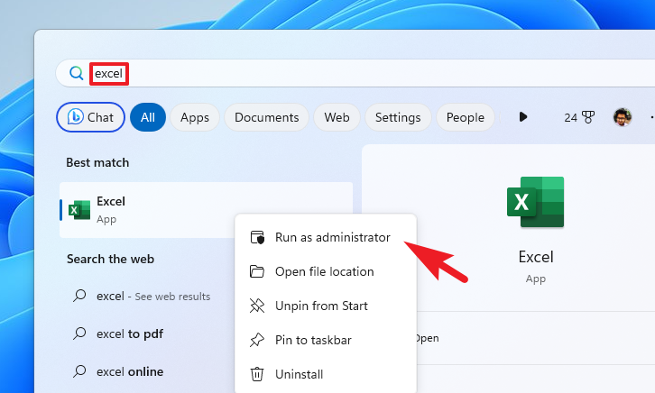Open the Bing Chat filter
This screenshot has height=393, width=655.
90,117
